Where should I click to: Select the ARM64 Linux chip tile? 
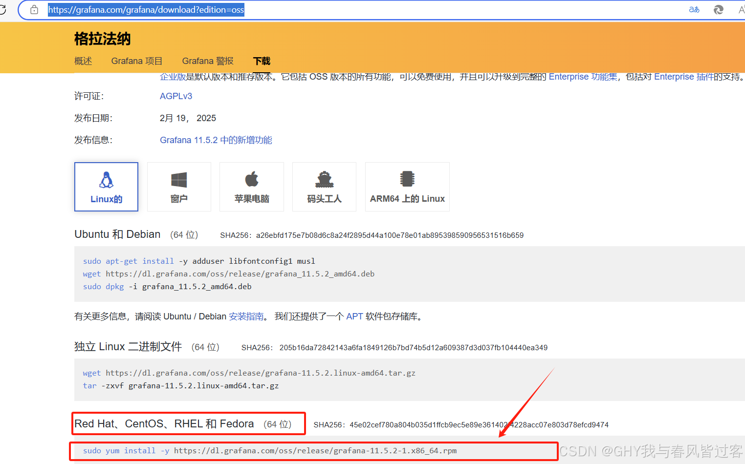[x=407, y=187]
